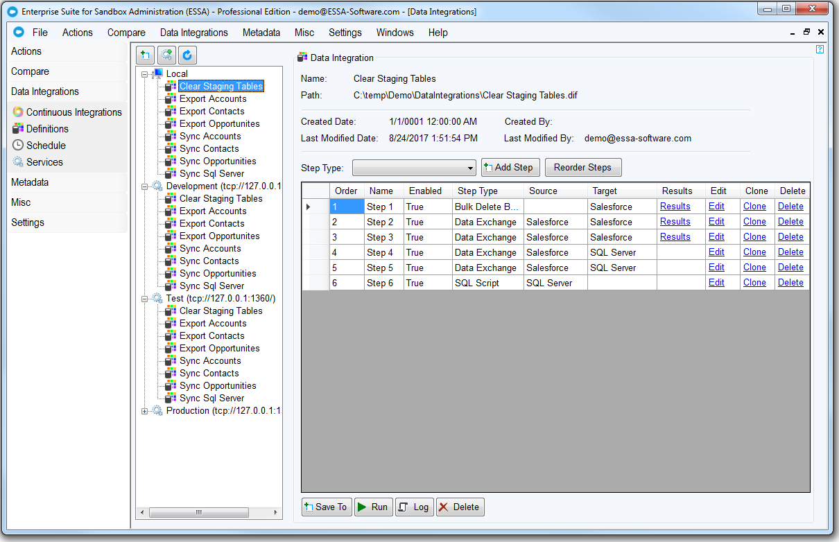Viewport: 839px width, 542px height.
Task: Click icon beside Test Export Accounts
Action: [171, 323]
